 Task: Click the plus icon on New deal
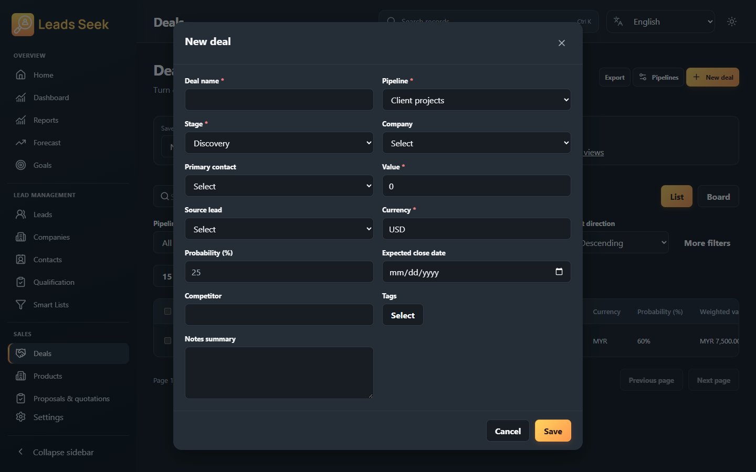[696, 77]
